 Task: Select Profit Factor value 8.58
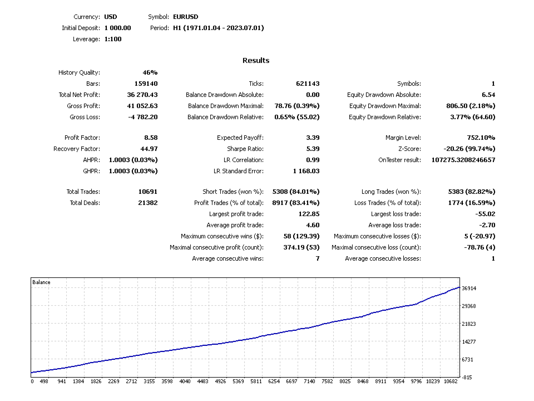(x=151, y=138)
